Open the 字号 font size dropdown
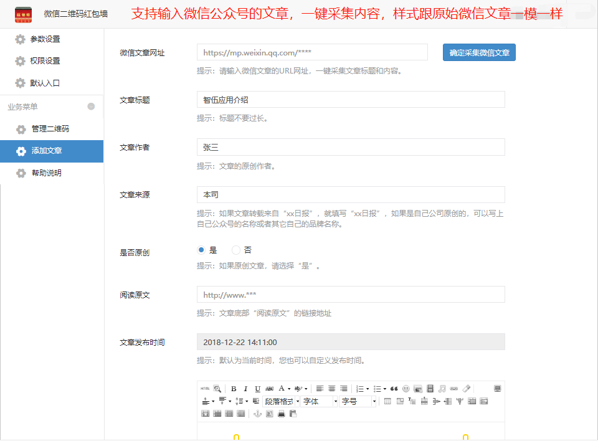The image size is (598, 441). [x=358, y=401]
